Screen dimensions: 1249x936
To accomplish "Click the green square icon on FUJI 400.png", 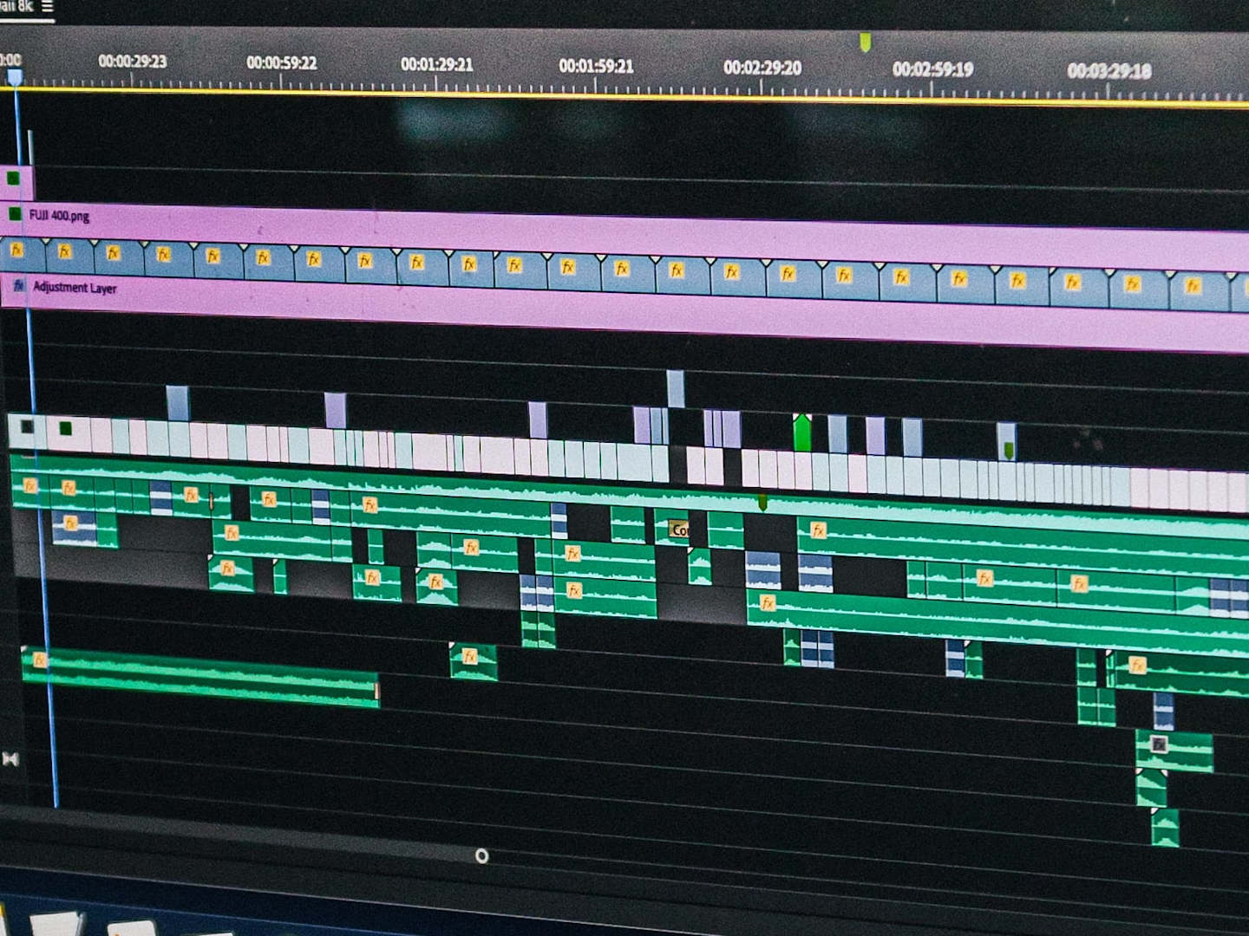I will 14,214.
